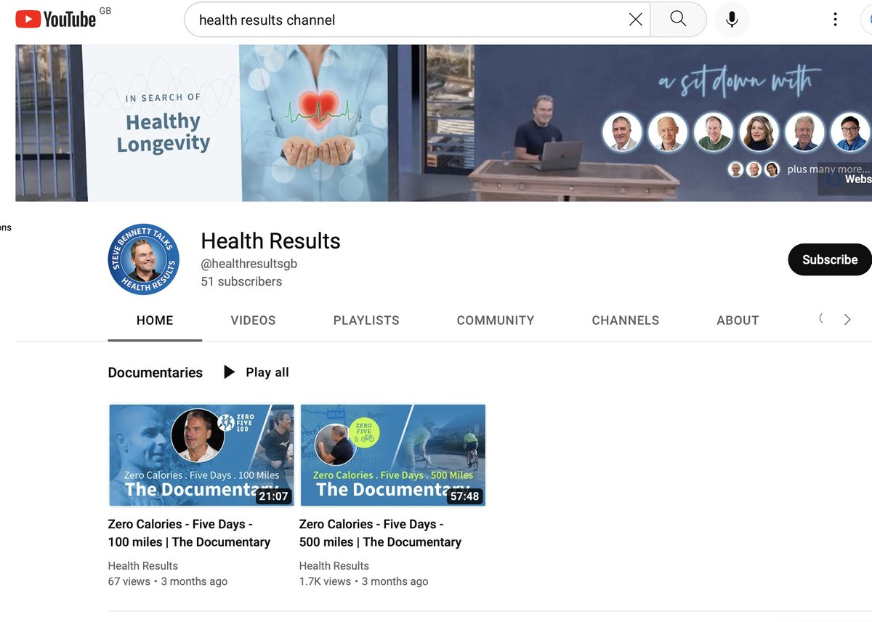
Task: Show more channel tabs with right chevron
Action: click(x=847, y=319)
